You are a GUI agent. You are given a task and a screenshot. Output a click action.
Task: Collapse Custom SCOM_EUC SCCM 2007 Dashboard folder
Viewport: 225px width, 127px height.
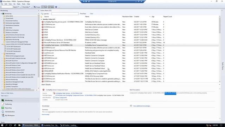tap(2, 44)
